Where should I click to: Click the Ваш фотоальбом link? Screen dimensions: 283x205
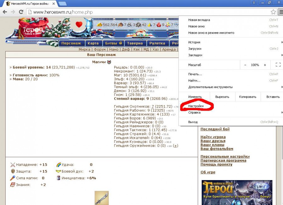217,149
